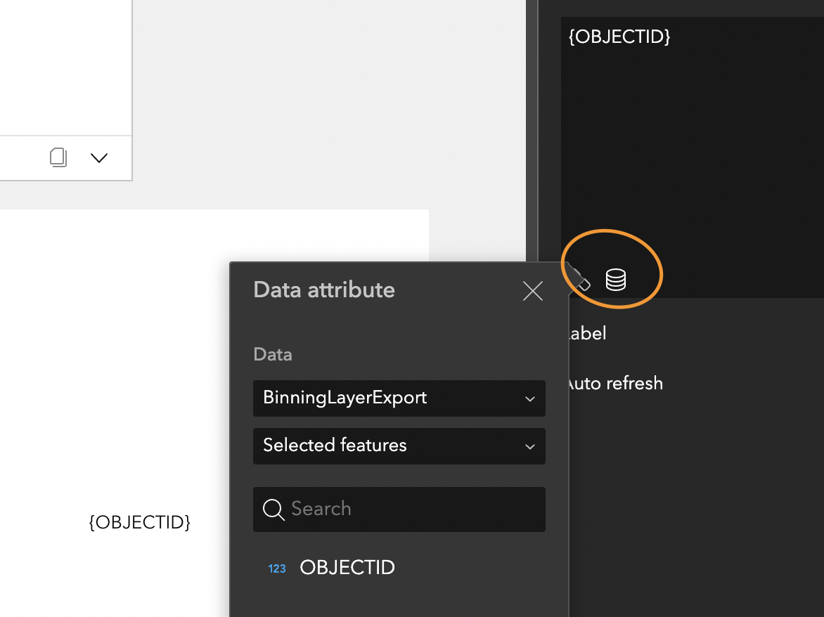Viewport: 824px width, 617px height.
Task: Open the Selected features dropdown
Action: 399,446
